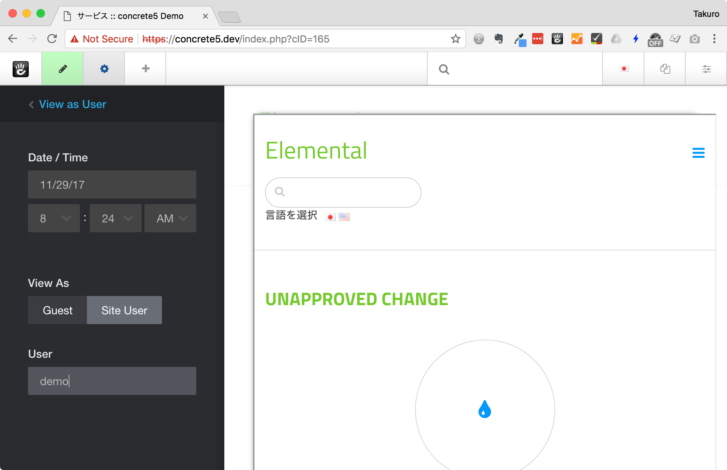Click the Date field showing 11/29/17
The image size is (727, 470).
click(x=112, y=184)
